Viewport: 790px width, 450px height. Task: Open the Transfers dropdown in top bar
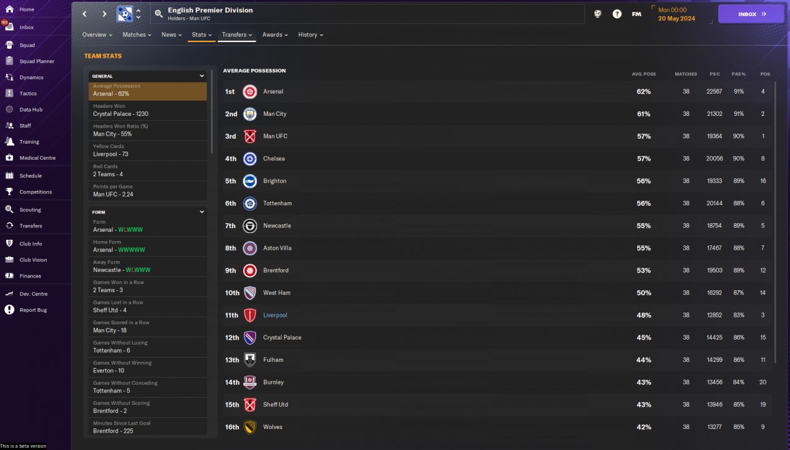pos(237,35)
